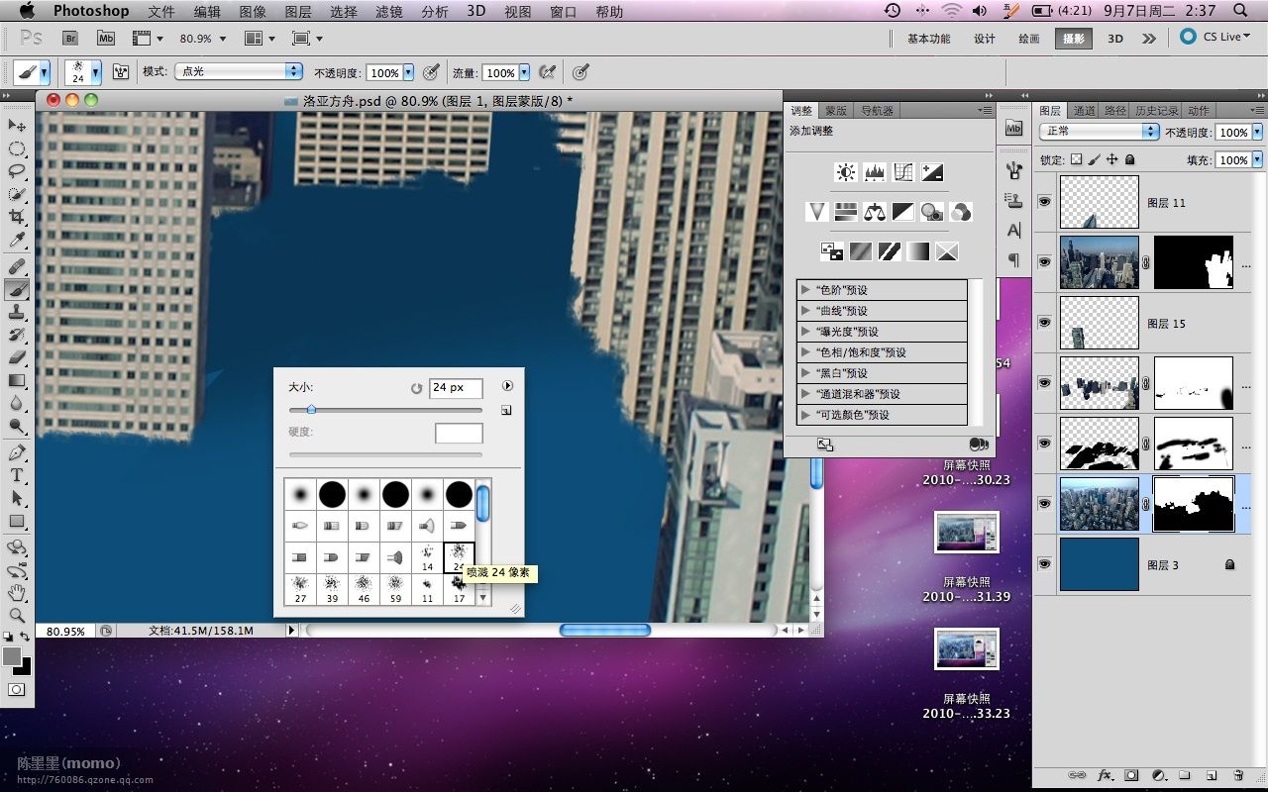Open the layer effects fx menu
This screenshot has width=1268, height=792.
[x=1107, y=775]
